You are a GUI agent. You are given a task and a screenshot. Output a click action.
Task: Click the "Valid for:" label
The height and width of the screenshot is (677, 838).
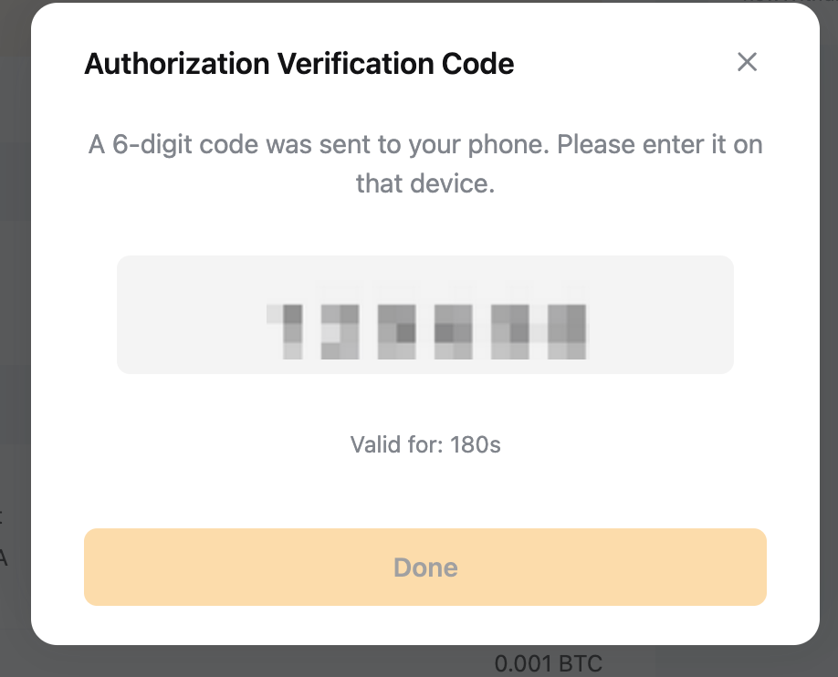click(397, 445)
